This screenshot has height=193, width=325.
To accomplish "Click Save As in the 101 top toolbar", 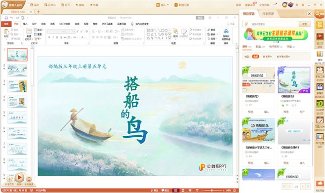I will 50,5.
